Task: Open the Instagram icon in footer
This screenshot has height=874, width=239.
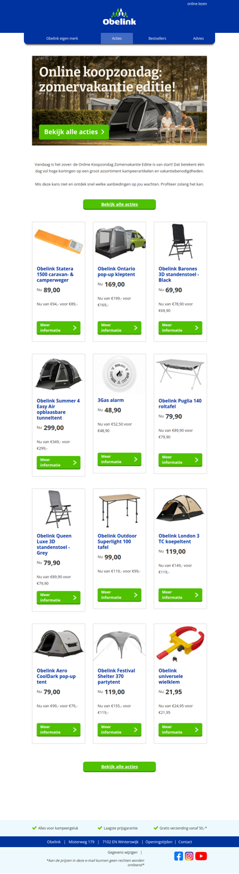Action: coord(189,856)
